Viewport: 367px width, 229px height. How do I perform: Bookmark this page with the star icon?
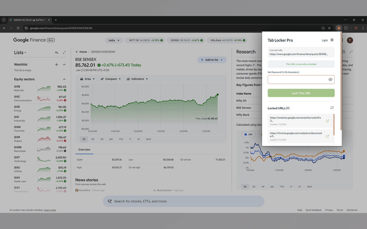[329, 28]
